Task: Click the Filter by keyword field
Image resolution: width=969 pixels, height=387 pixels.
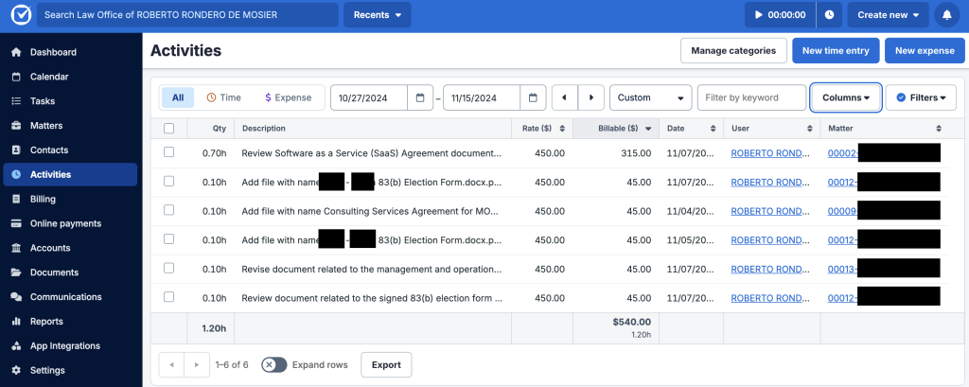Action: click(x=751, y=97)
